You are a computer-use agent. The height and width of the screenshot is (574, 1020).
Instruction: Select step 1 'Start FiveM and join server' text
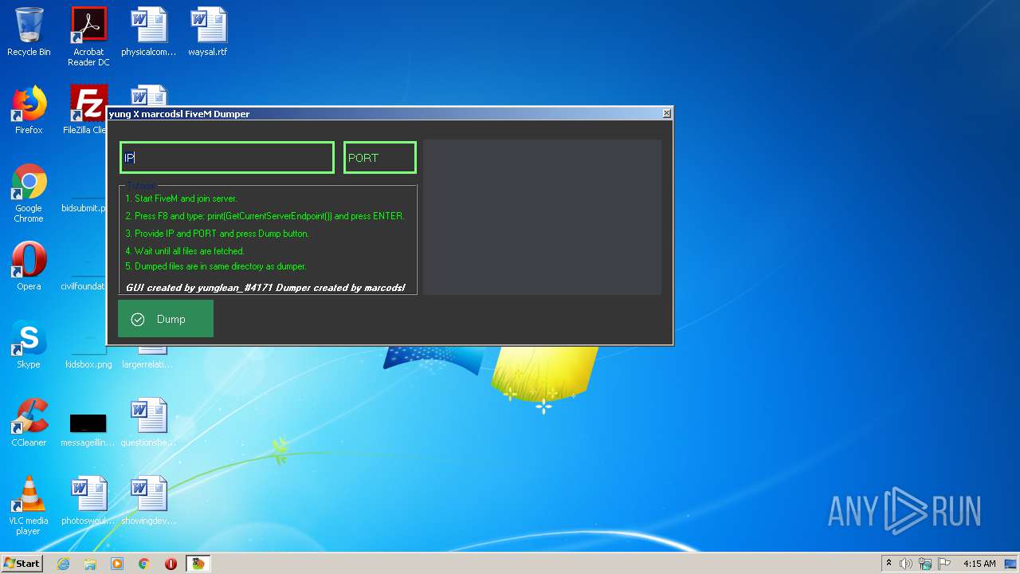(x=182, y=199)
